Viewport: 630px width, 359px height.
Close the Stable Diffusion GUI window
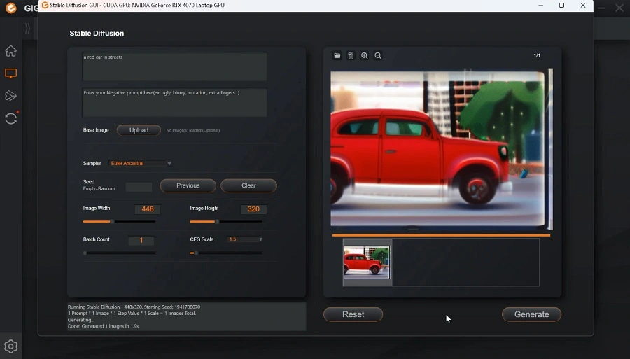coord(583,5)
